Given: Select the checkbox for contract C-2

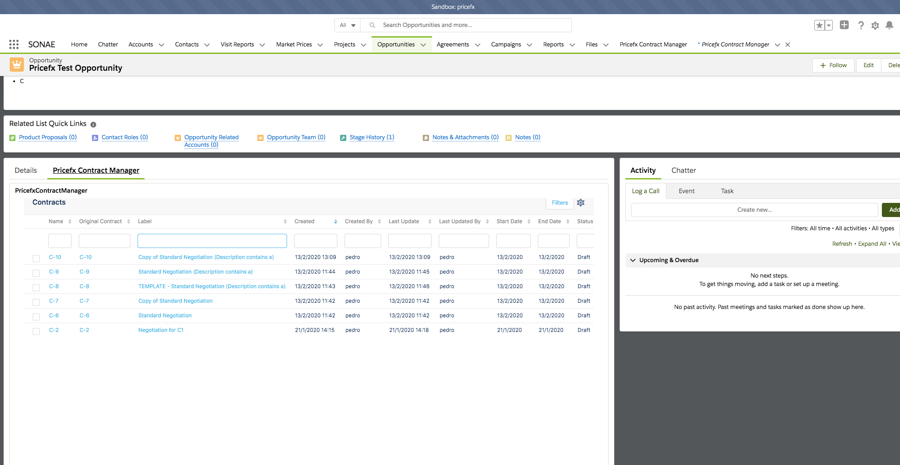Looking at the screenshot, I should (x=36, y=331).
